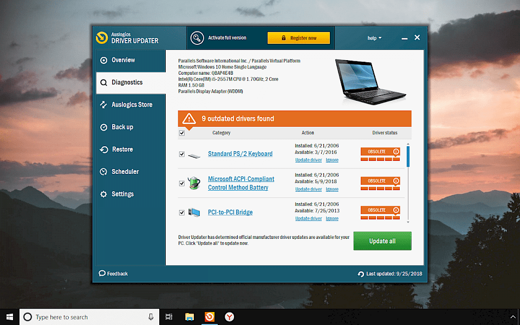
Task: Click the green Update all button
Action: (x=382, y=241)
